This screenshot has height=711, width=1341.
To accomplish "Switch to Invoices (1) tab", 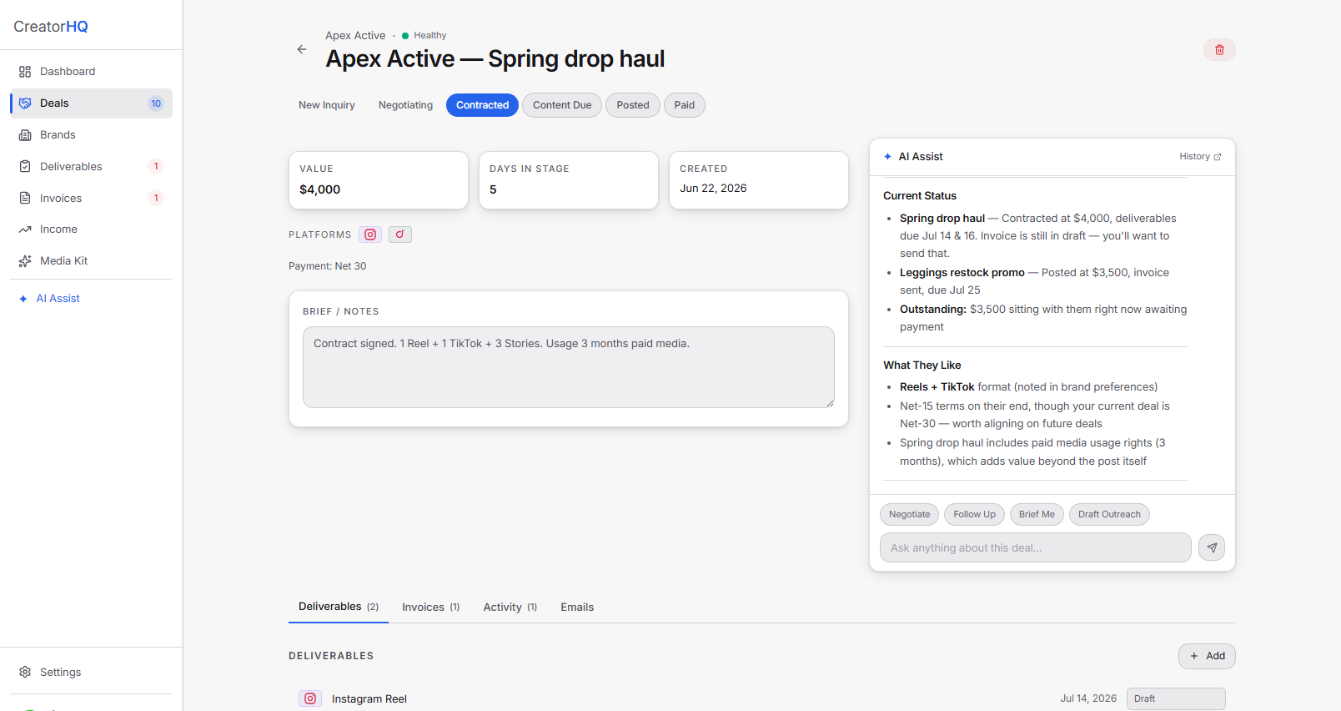I will tap(431, 607).
